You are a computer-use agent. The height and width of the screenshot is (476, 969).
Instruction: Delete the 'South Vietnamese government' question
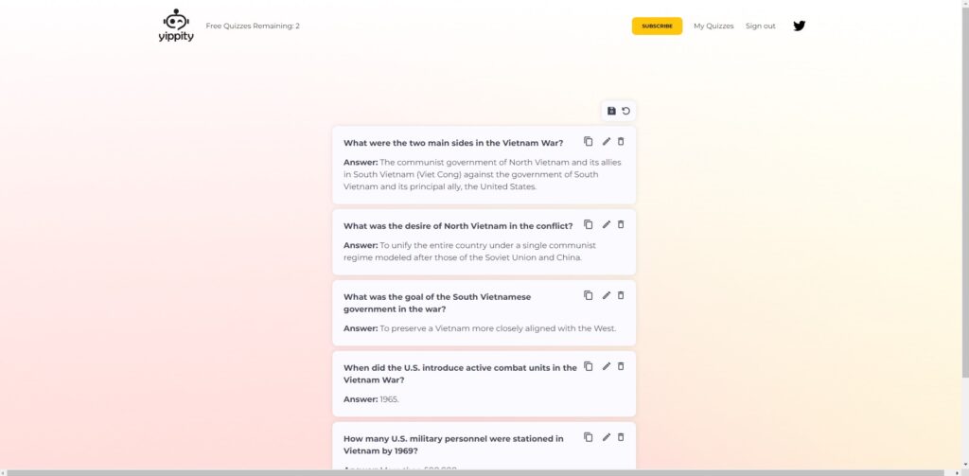[621, 295]
